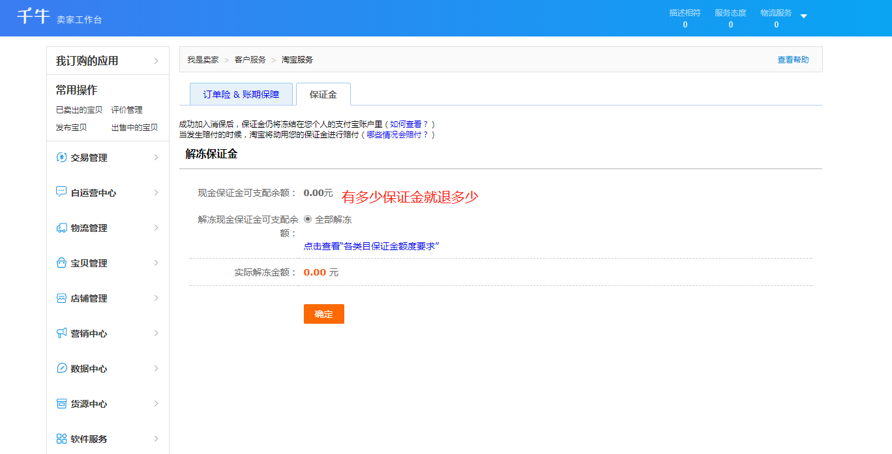Expand the 宝贝管理 chevron arrow

(x=156, y=263)
